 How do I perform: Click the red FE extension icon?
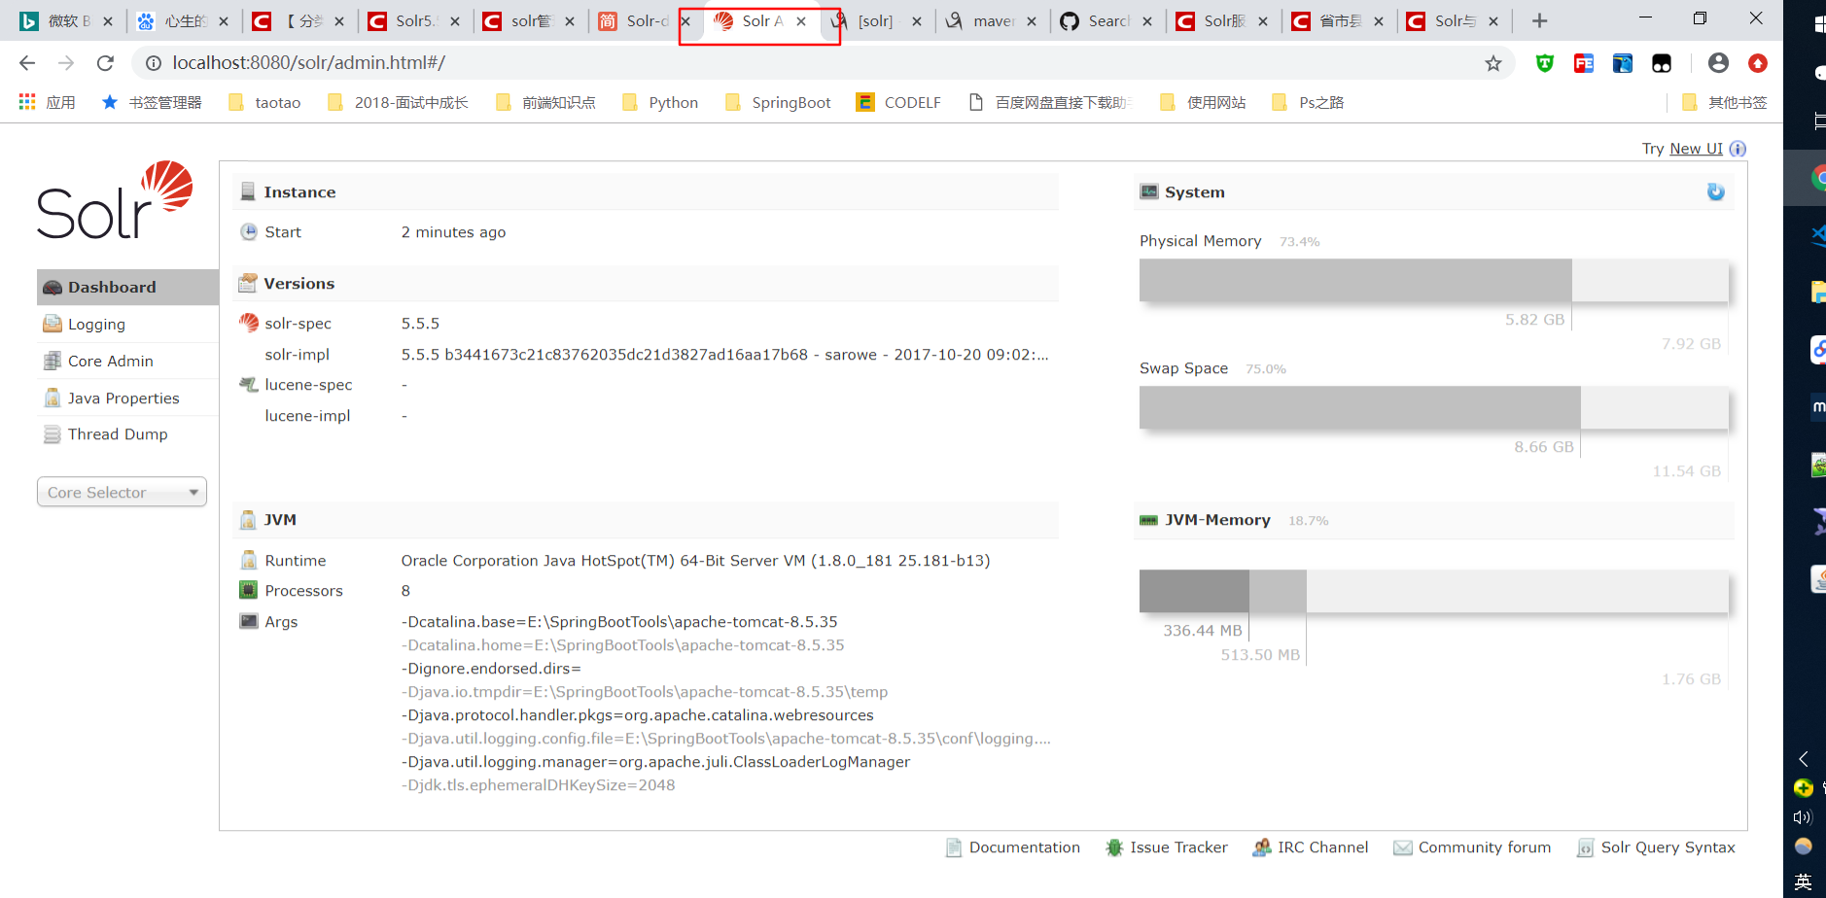click(x=1584, y=63)
